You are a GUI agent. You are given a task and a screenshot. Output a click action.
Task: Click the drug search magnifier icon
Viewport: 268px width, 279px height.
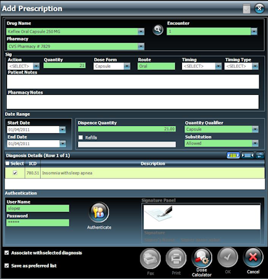coord(158,30)
